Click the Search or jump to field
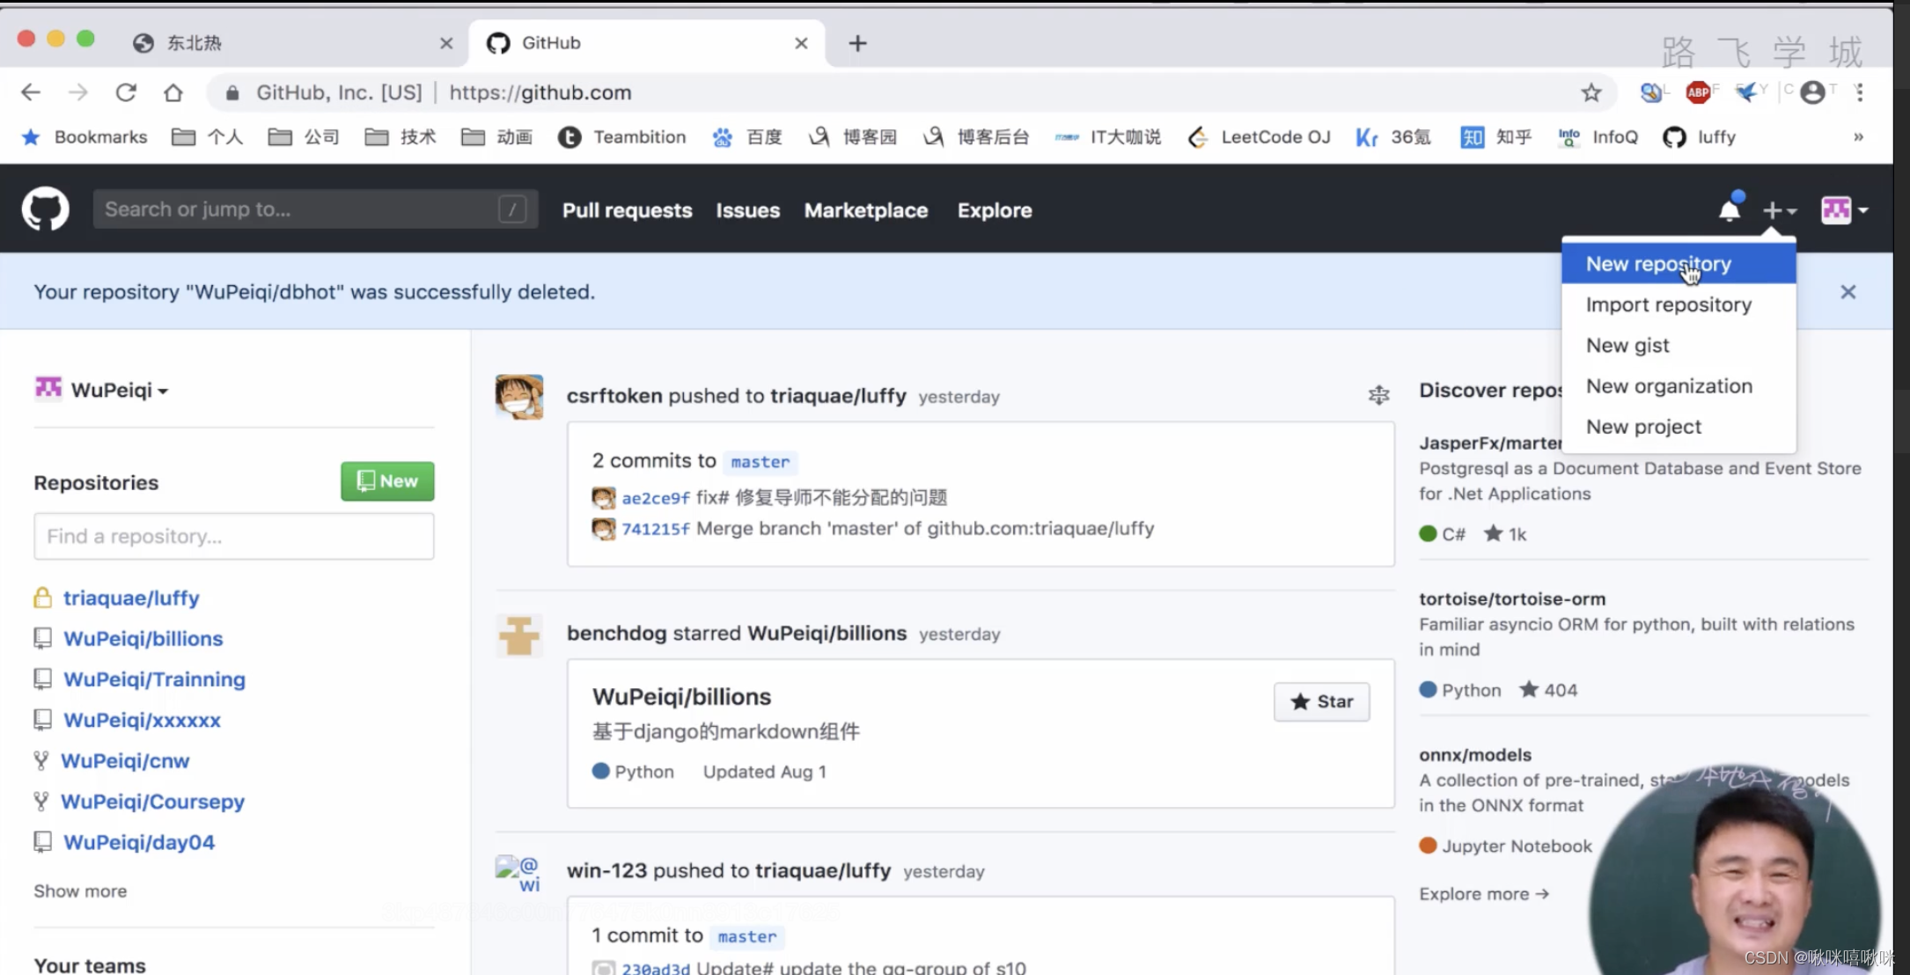Viewport: 1910px width, 975px height. coord(315,209)
